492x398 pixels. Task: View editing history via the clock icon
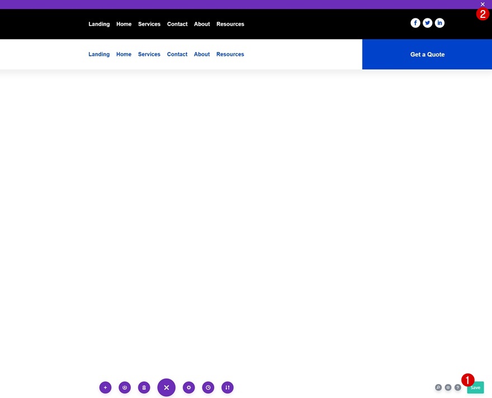(x=207, y=387)
